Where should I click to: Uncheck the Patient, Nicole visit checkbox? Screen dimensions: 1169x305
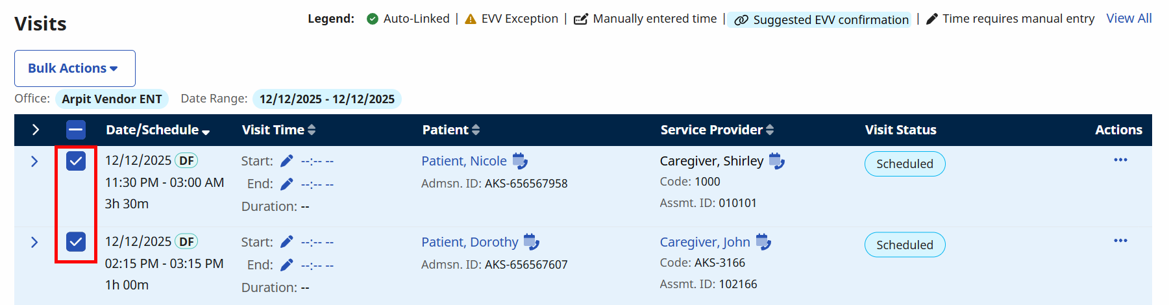(76, 161)
